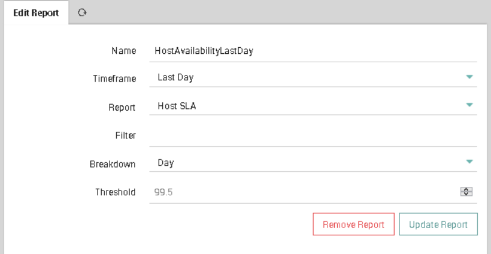Decrease Threshold with the stepper down arrow
Image resolution: width=491 pixels, height=254 pixels.
click(466, 194)
